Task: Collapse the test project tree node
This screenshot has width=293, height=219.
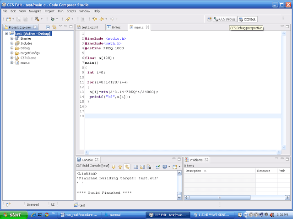Action: (6, 33)
